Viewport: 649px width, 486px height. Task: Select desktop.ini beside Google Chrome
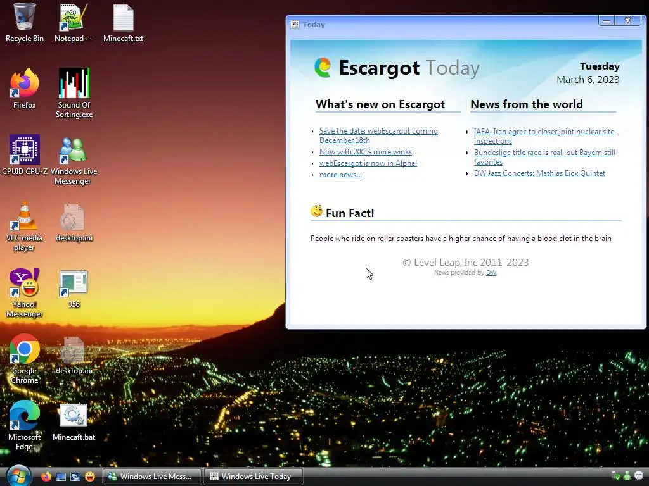pos(74,355)
